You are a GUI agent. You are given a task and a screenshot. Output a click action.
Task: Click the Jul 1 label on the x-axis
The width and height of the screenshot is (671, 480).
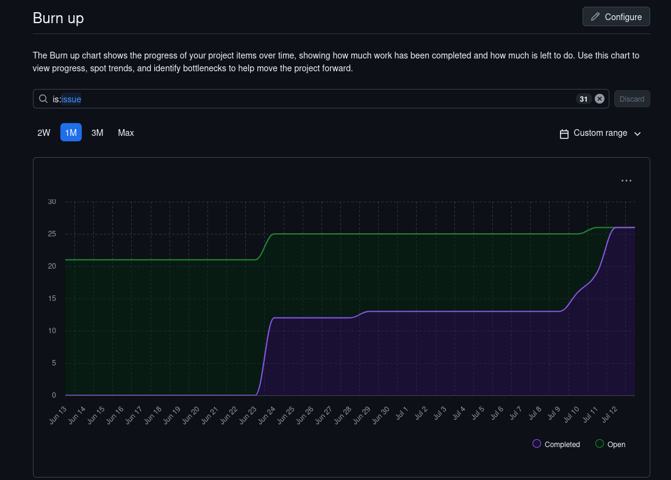402,415
